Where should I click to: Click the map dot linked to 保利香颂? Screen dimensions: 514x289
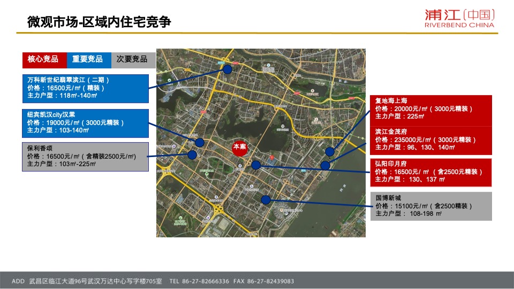(x=192, y=155)
